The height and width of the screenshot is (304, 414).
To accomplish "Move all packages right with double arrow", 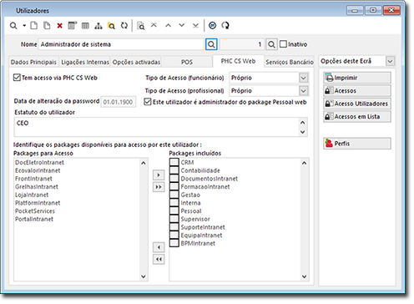I will coord(159,187).
